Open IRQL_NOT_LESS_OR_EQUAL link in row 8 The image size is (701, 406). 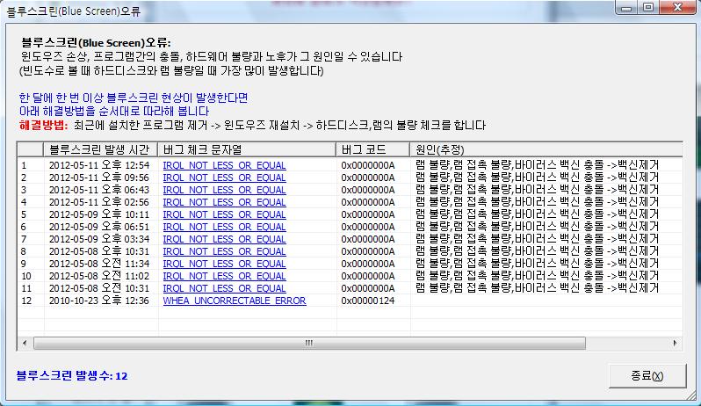pos(224,251)
